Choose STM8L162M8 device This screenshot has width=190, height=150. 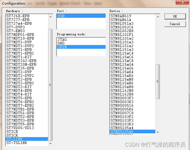point(133,90)
